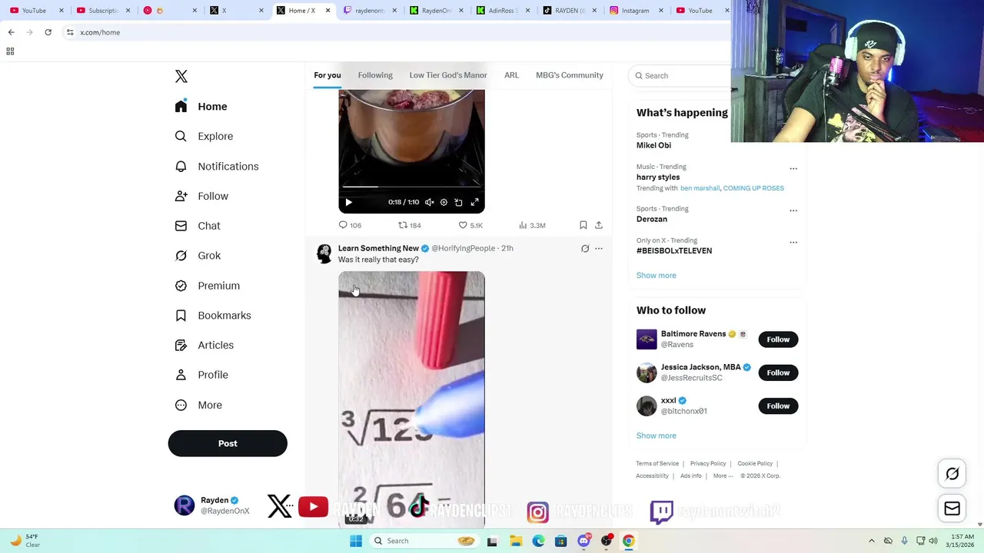This screenshot has height=553, width=984.
Task: View analytics showing 3.3M views
Action: click(532, 225)
